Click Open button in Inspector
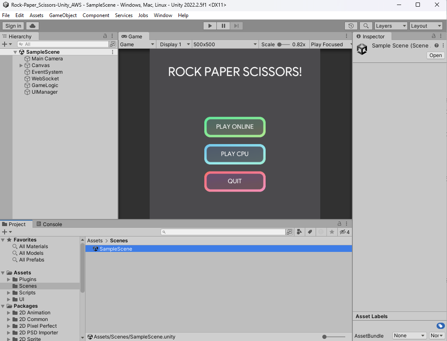Image resolution: width=447 pixels, height=341 pixels. [436, 55]
